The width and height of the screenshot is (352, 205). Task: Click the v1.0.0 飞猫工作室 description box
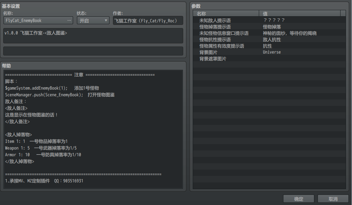click(x=93, y=36)
